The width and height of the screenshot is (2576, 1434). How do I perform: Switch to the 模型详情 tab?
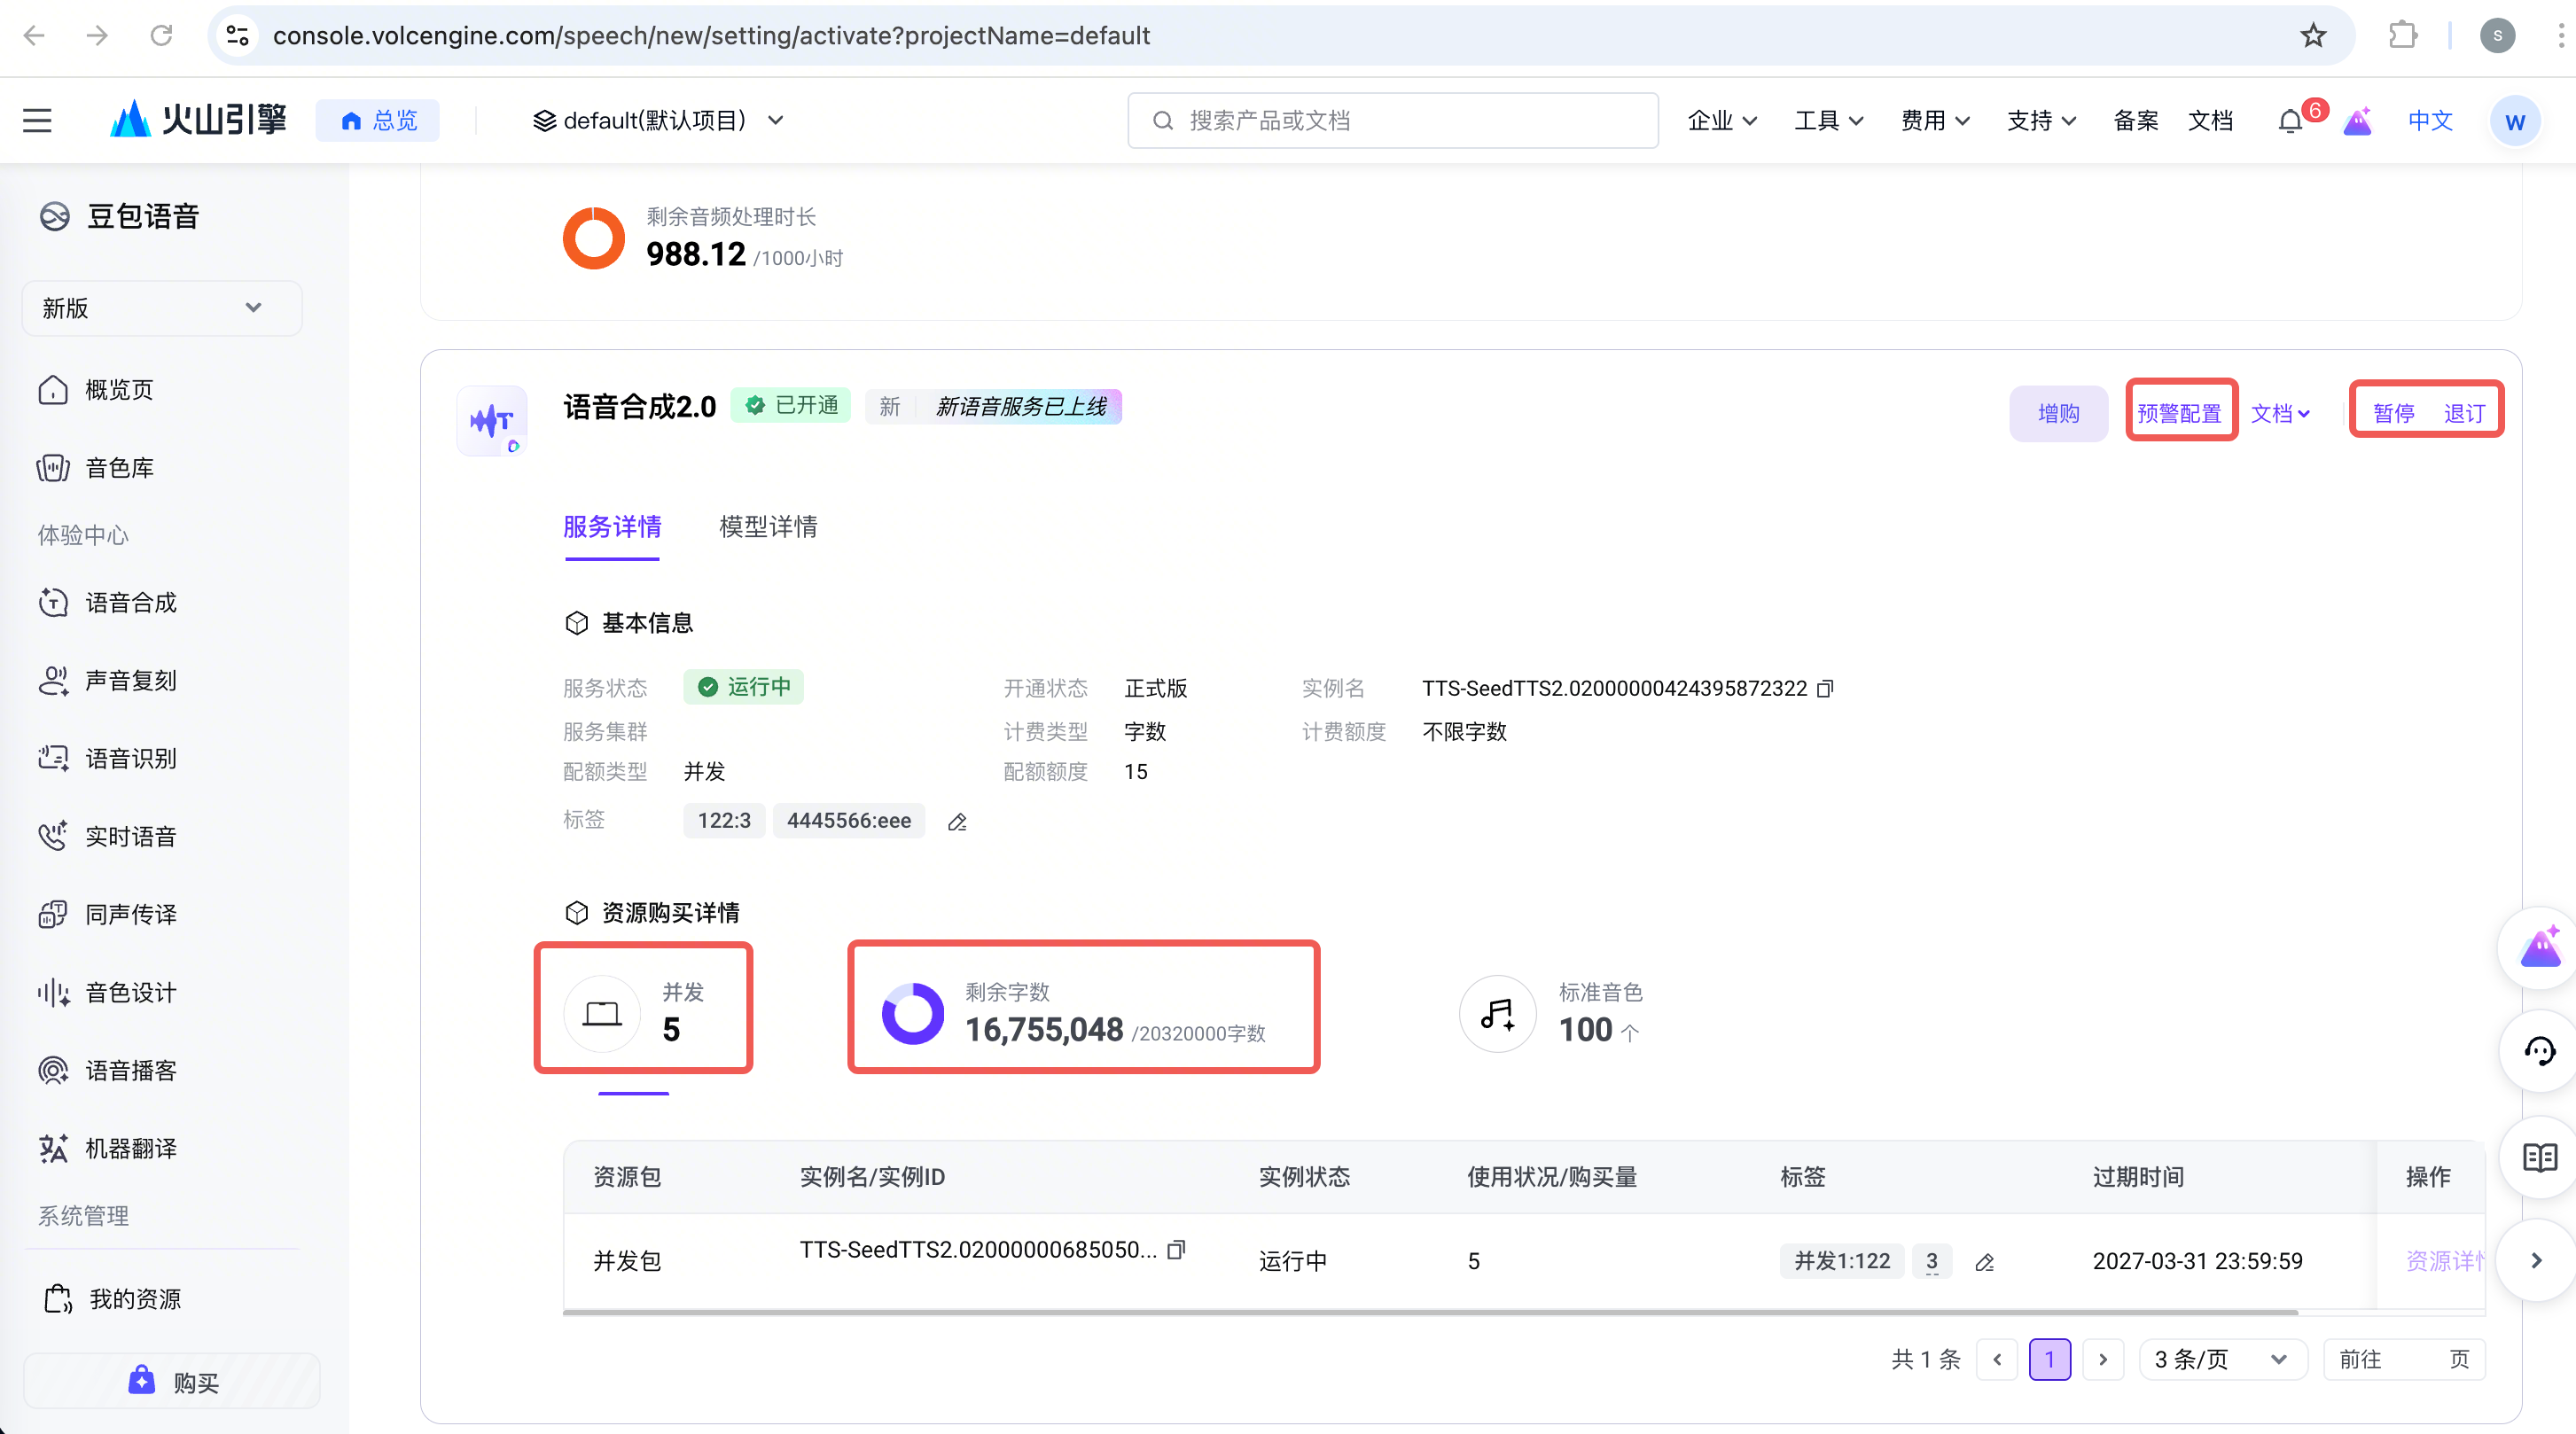point(768,527)
